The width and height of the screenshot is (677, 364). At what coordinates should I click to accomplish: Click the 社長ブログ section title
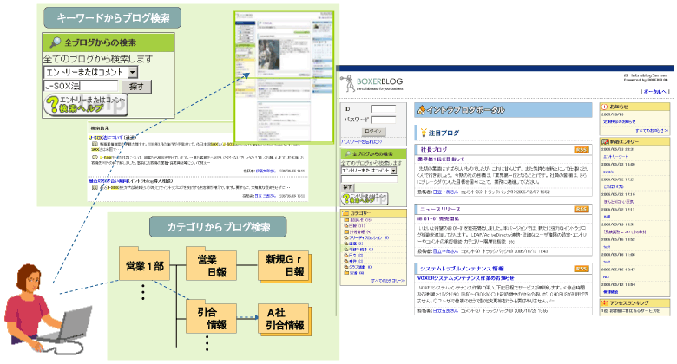point(434,150)
